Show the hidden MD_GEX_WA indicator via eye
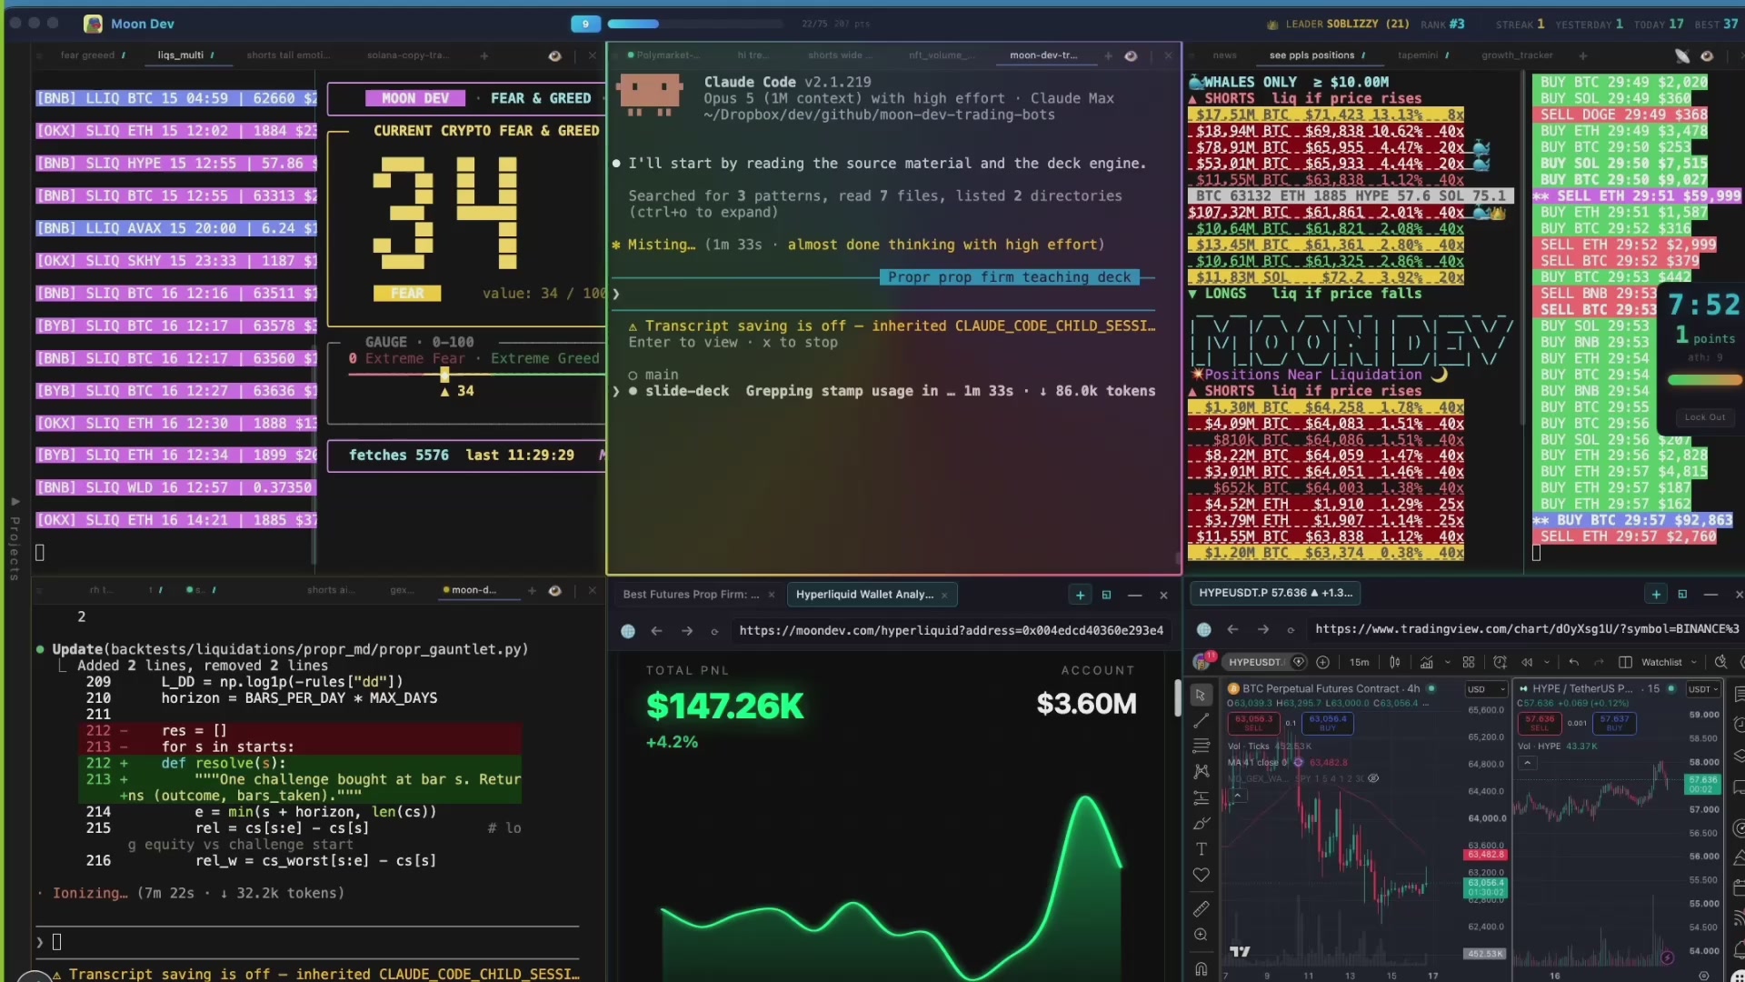The image size is (1745, 982). pos(1373,778)
